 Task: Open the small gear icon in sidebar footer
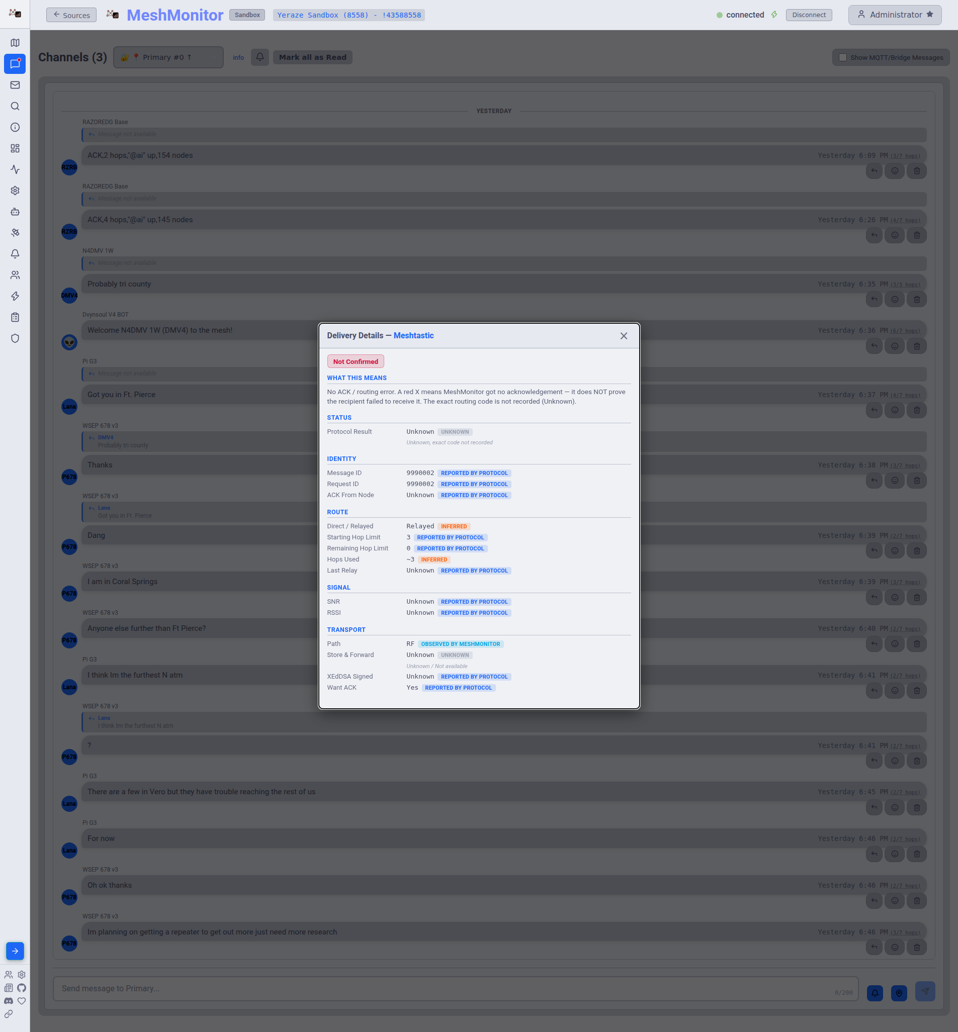[22, 975]
